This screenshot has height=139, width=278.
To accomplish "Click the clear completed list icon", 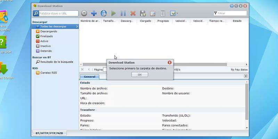I will tap(163, 13).
